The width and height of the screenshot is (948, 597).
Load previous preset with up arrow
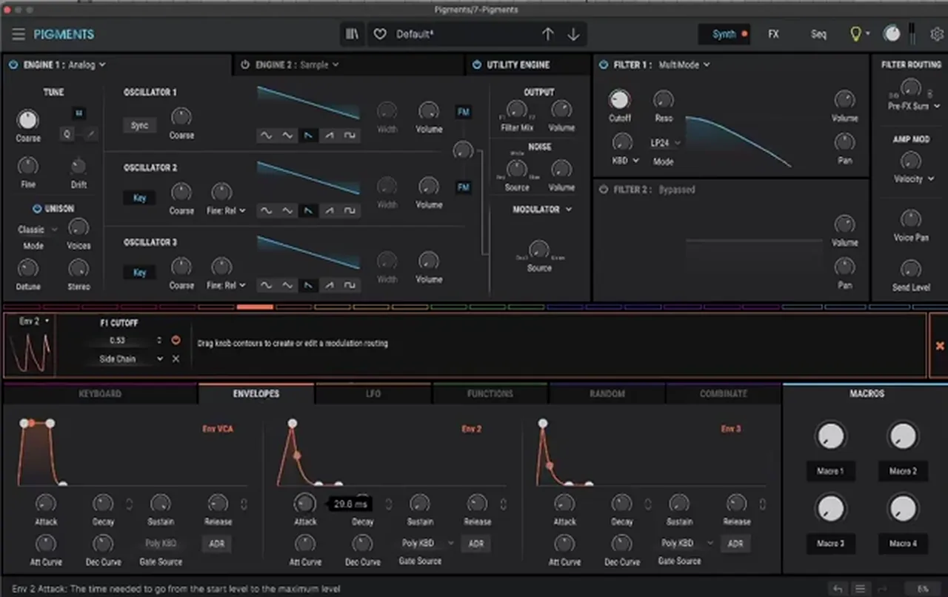[547, 34]
